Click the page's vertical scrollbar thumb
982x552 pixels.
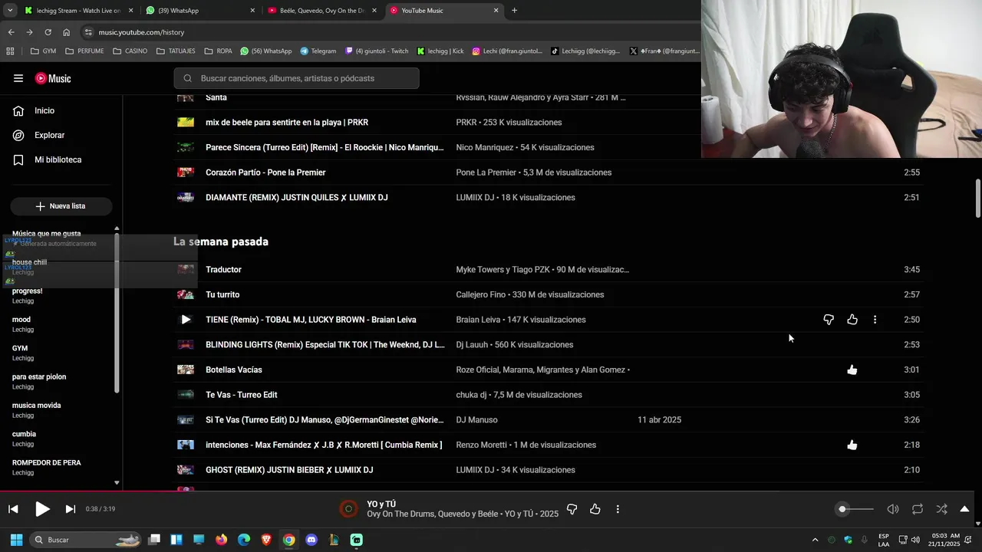click(x=977, y=199)
